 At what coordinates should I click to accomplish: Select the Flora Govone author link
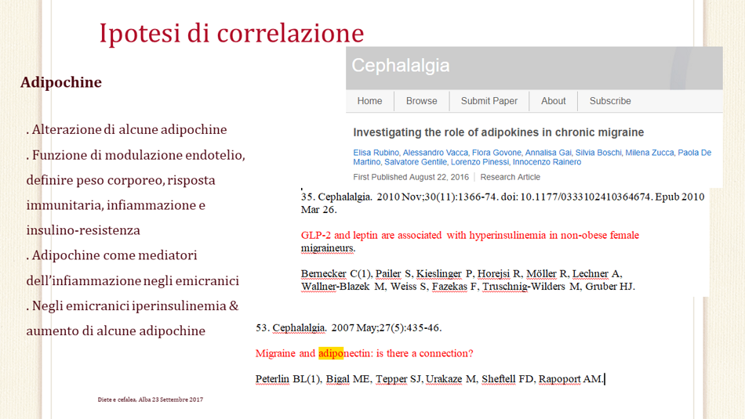coord(496,153)
